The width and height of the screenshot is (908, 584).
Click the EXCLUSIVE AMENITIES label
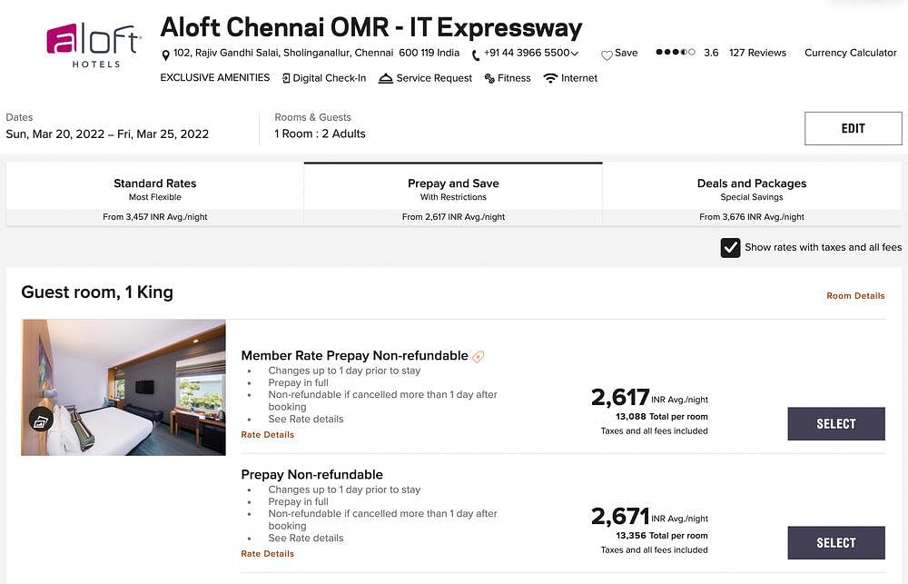[215, 77]
